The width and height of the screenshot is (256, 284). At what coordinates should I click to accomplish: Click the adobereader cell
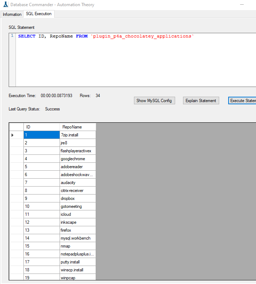coord(78,167)
